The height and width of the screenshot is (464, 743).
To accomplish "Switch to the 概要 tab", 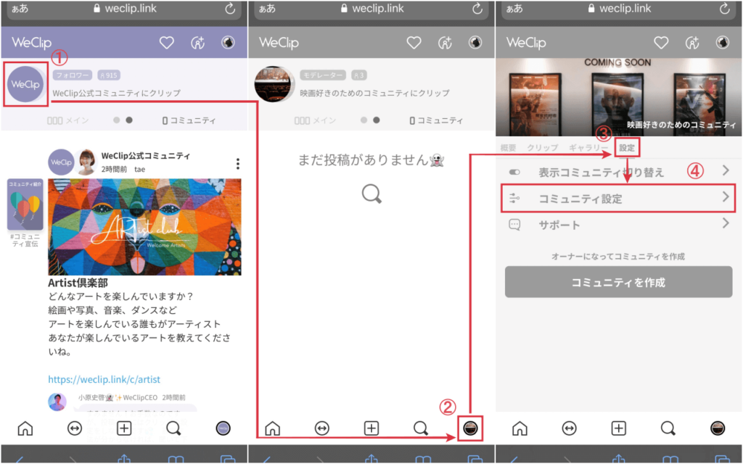I will [508, 148].
